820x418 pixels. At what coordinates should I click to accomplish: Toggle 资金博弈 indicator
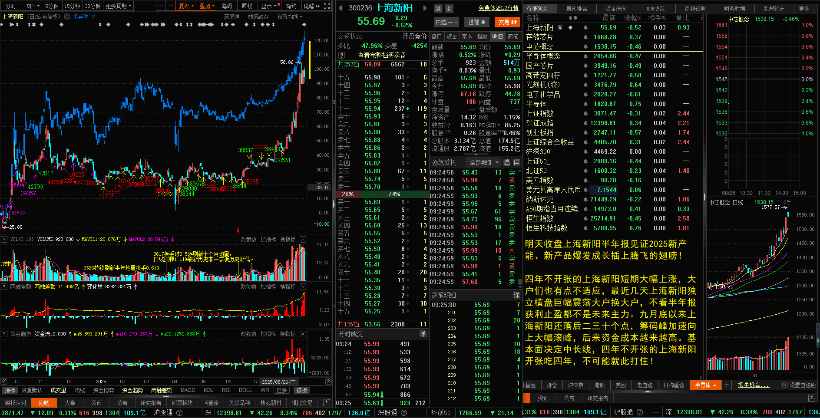tap(103, 390)
